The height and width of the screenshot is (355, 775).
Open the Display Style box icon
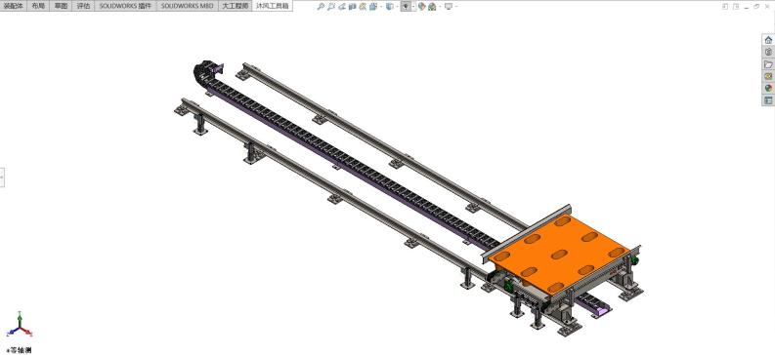(390, 7)
